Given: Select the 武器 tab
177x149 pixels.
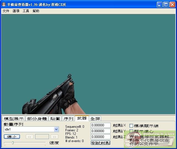Looking at the screenshot, I should point(82,118).
